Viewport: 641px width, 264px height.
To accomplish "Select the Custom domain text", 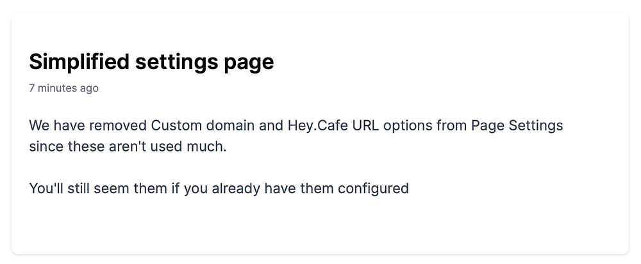I will (x=203, y=125).
